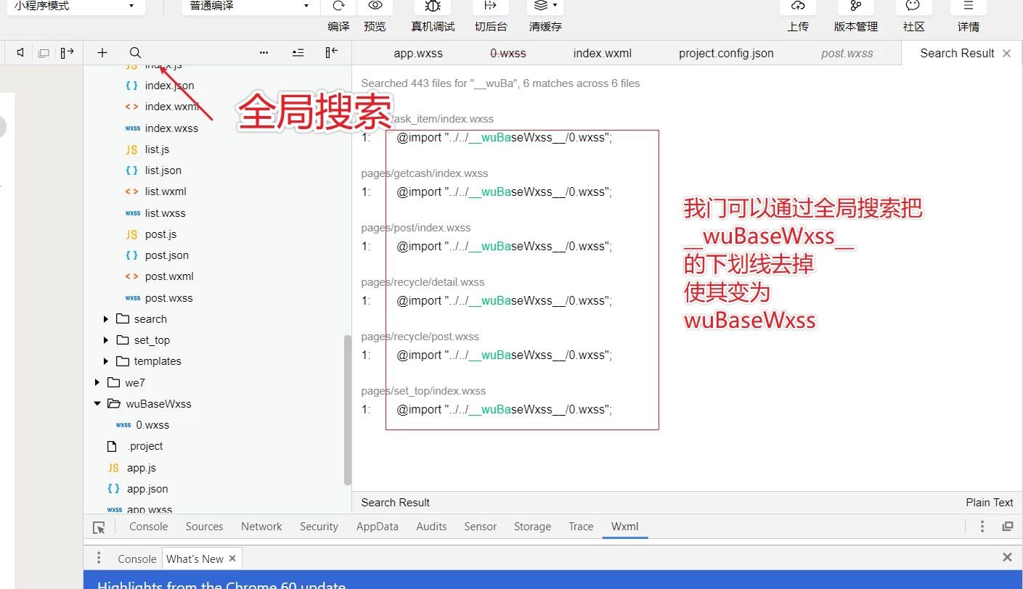Open real-device debugging bug icon
Image resolution: width=1023 pixels, height=589 pixels.
(433, 6)
